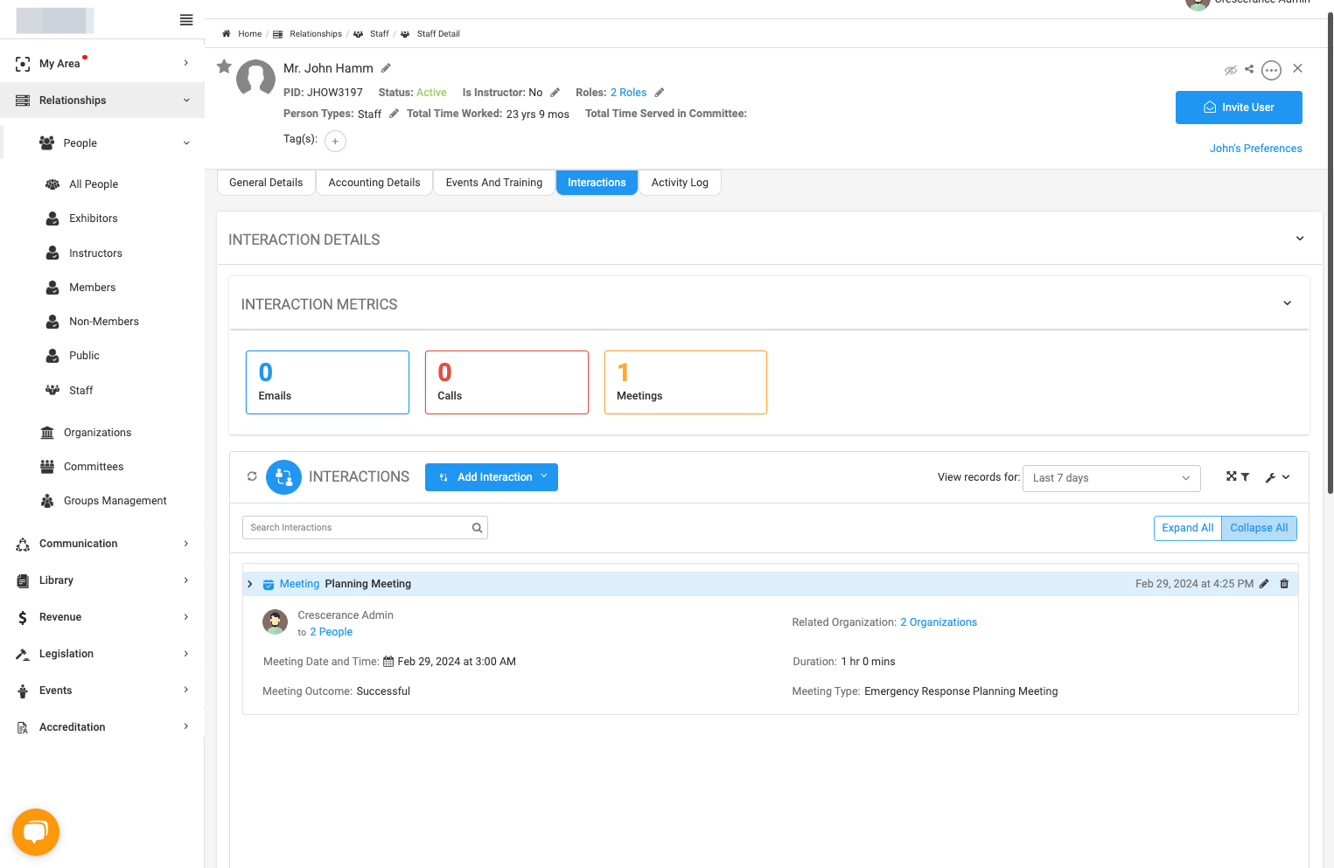Select the Meetings metric card
This screenshot has width=1334, height=868.
point(686,382)
